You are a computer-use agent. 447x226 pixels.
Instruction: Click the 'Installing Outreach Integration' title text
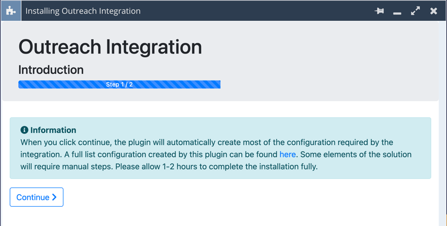83,11
